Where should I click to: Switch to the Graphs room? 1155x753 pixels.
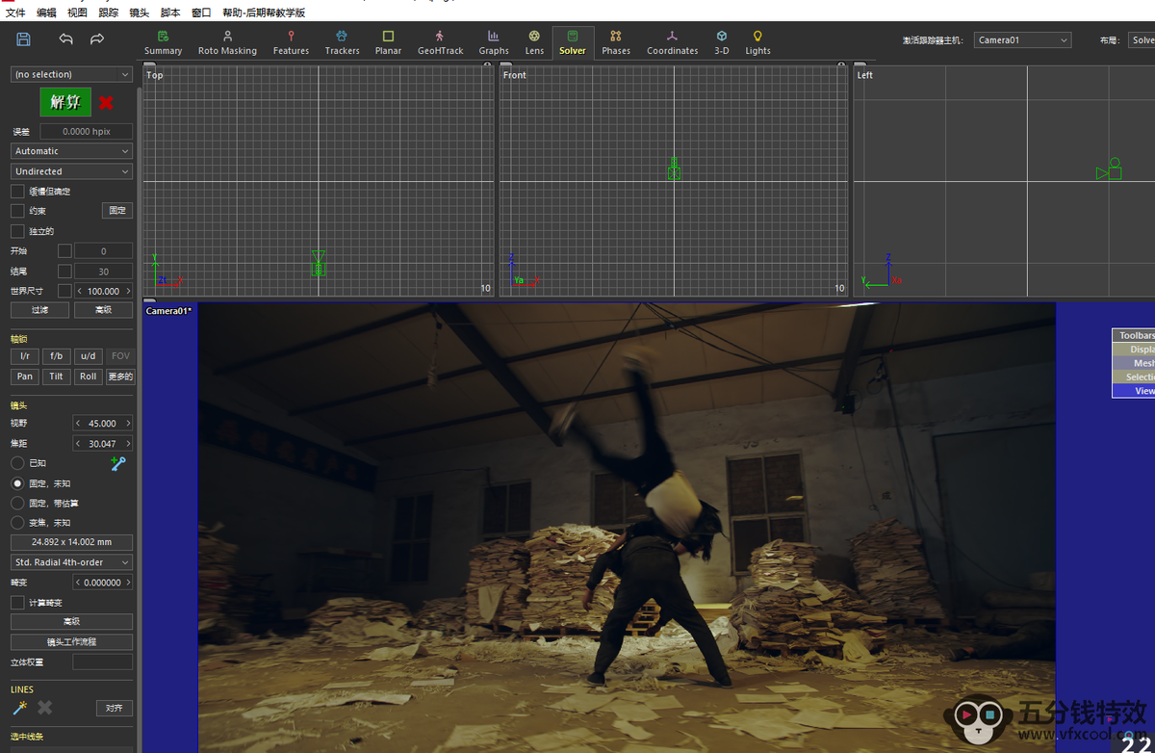point(493,42)
